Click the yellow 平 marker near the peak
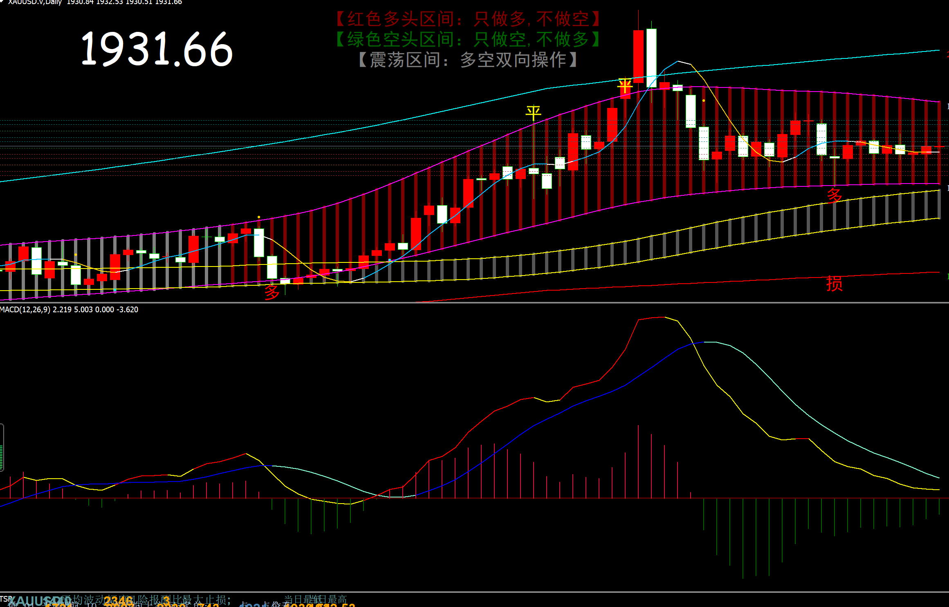 pos(625,86)
